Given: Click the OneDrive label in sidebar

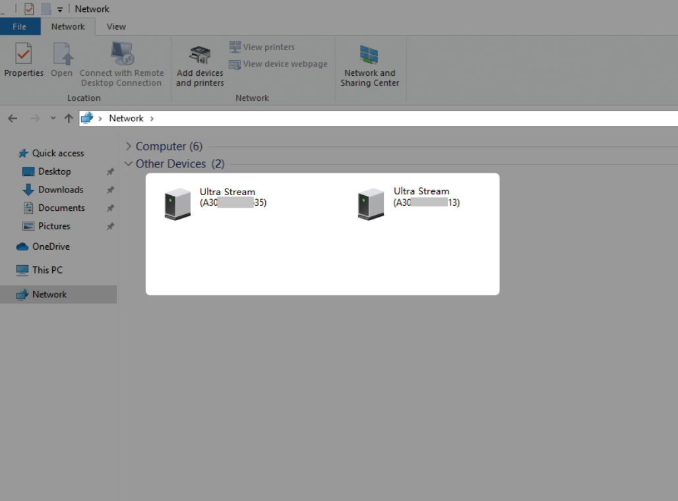Looking at the screenshot, I should [x=51, y=247].
